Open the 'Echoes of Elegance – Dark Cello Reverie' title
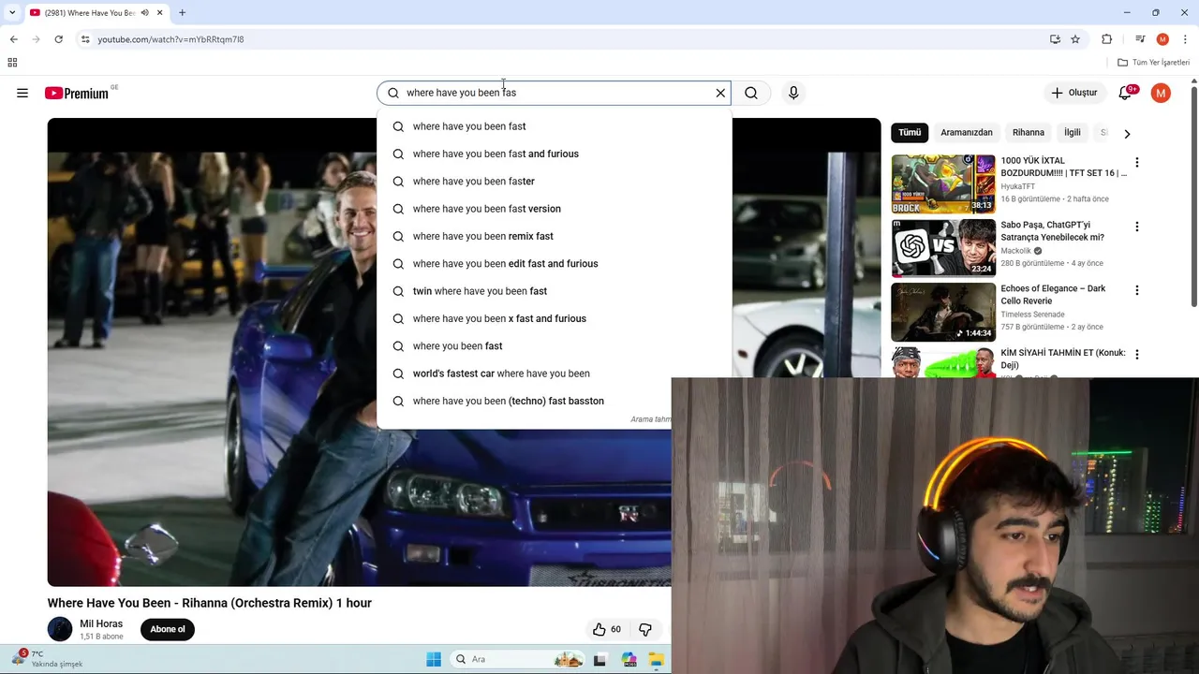 1053,295
